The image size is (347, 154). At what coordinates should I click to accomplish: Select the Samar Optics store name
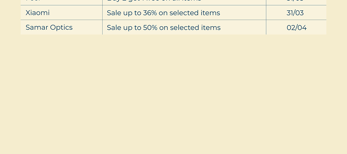pos(49,28)
